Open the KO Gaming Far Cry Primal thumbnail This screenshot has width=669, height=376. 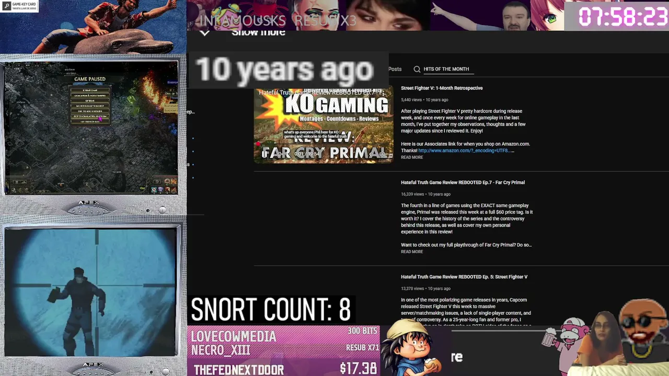click(x=324, y=125)
